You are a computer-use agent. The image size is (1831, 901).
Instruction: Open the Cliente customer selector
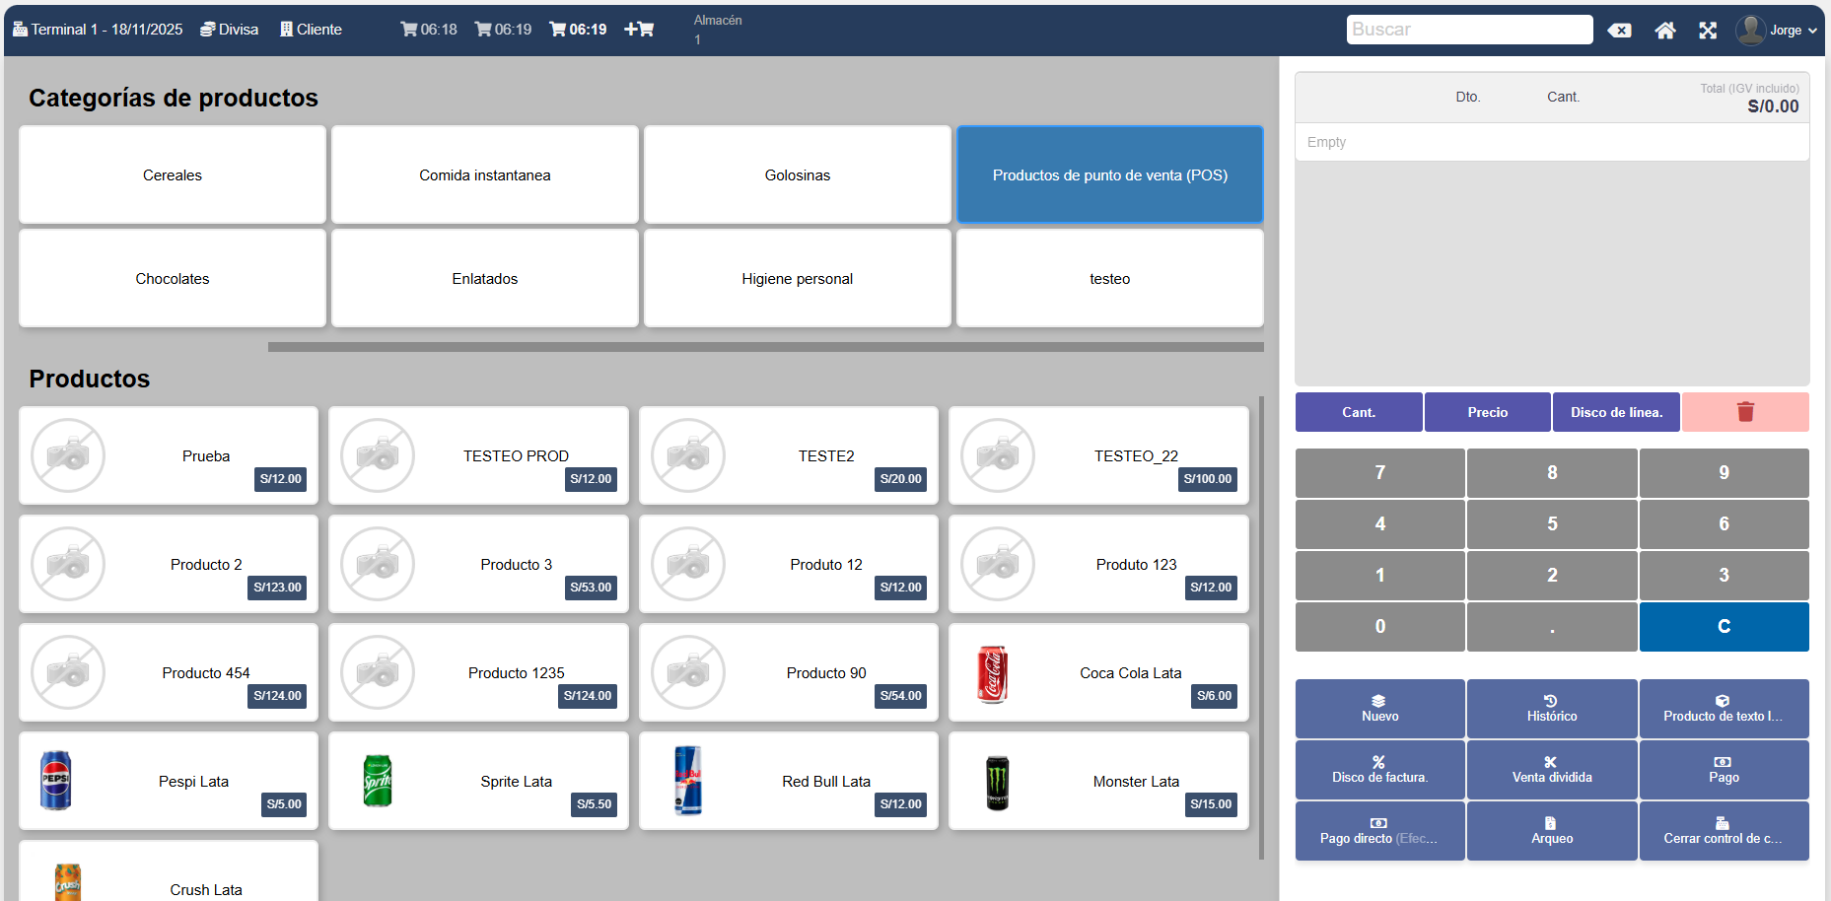coord(311,30)
